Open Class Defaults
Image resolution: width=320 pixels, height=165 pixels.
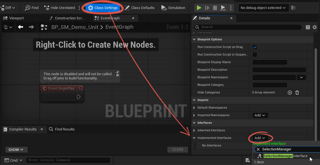pyautogui.click(x=140, y=8)
